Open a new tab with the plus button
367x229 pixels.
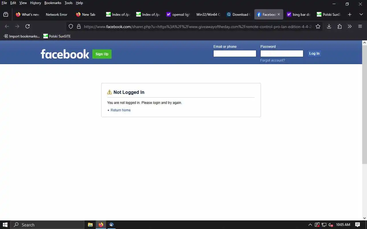(350, 15)
